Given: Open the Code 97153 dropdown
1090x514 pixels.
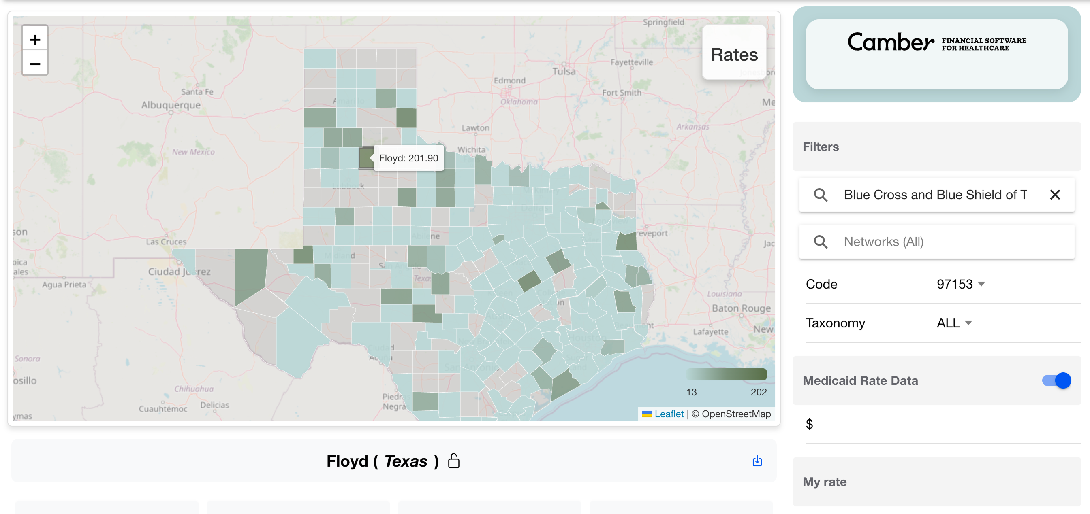Looking at the screenshot, I should pos(960,284).
